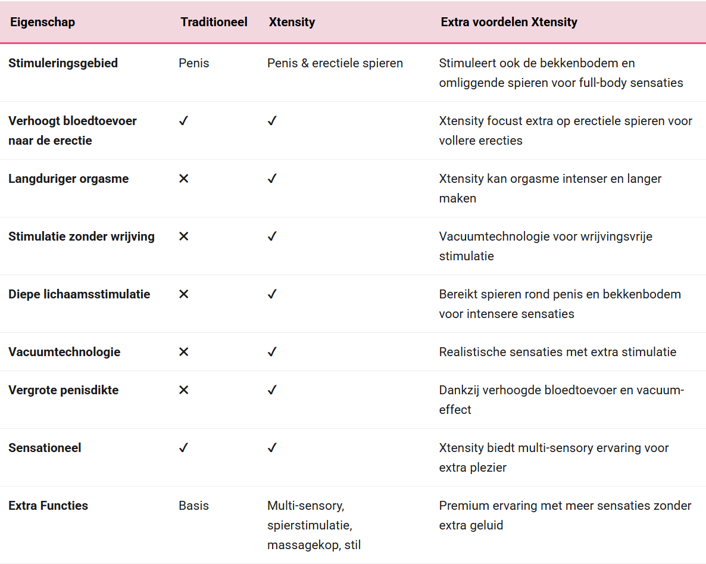Select the Traditioneel column header
Image resolution: width=706 pixels, height=564 pixels.
pos(214,23)
